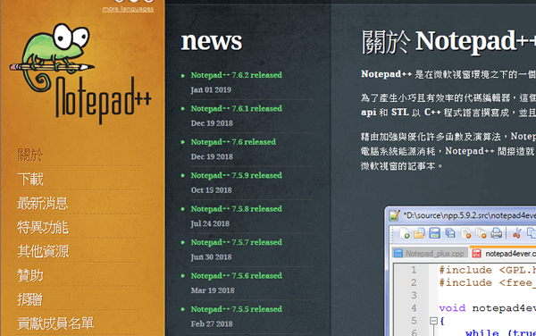Click the Notepad++ icon in the editor title bar

pyautogui.click(x=395, y=215)
